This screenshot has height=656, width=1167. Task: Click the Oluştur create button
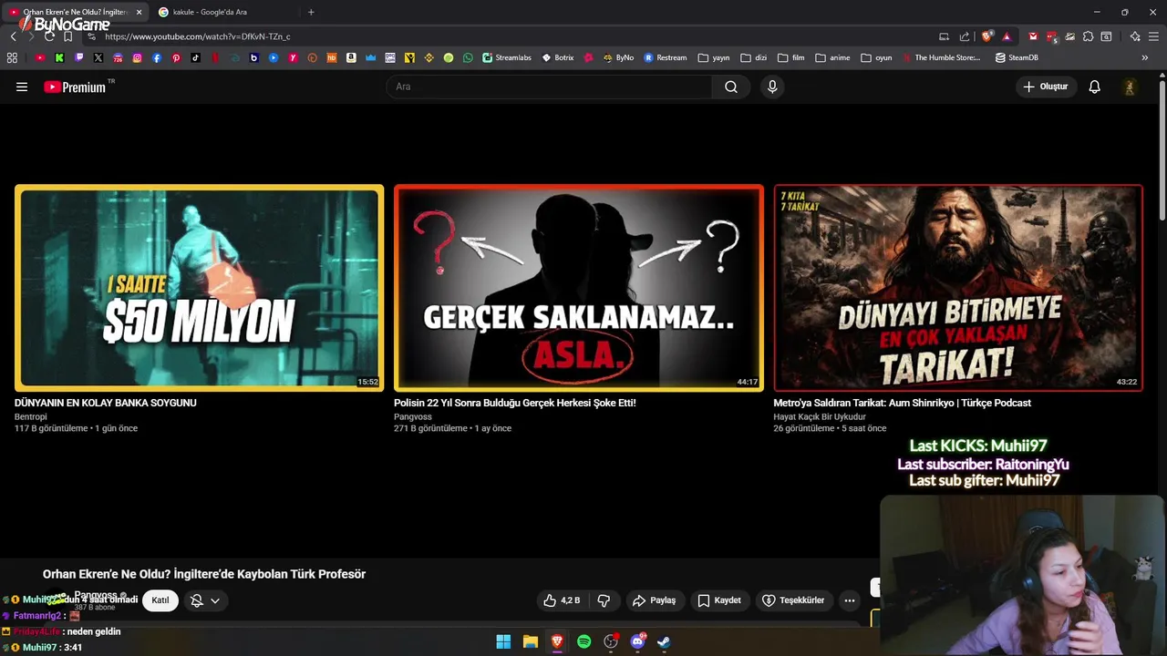point(1046,87)
